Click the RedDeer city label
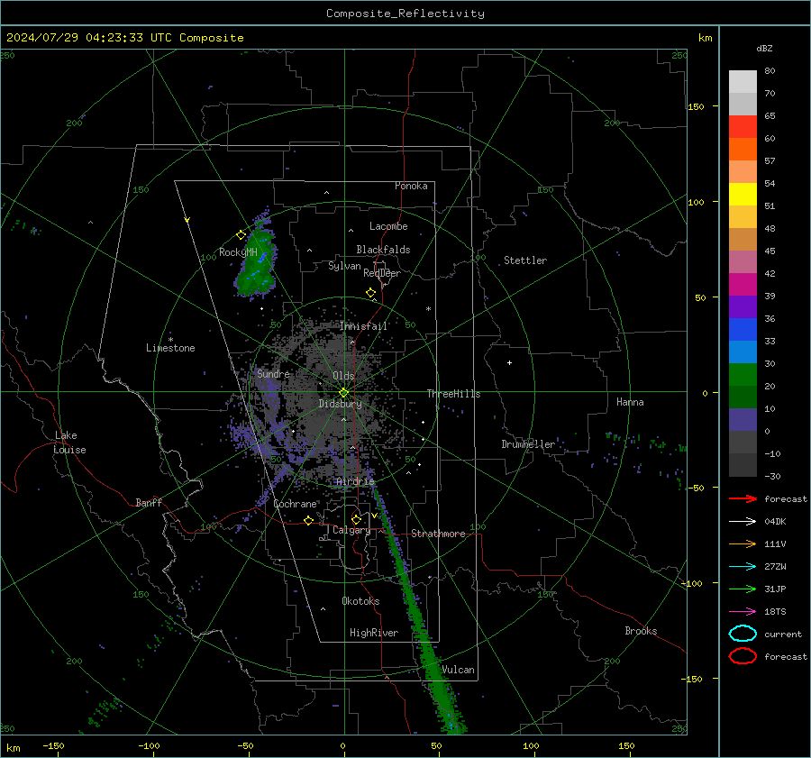 [x=382, y=273]
